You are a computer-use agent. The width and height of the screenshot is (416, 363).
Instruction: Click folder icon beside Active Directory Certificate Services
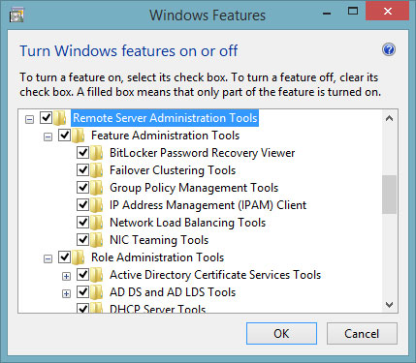coord(96,275)
